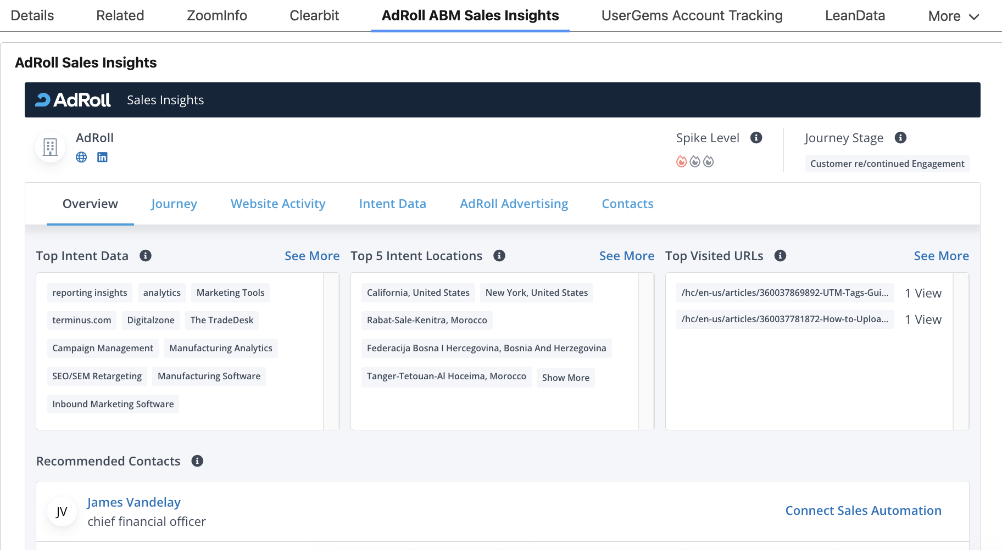1002x550 pixels.
Task: Select the Intent Data sub-tab
Action: click(x=393, y=204)
